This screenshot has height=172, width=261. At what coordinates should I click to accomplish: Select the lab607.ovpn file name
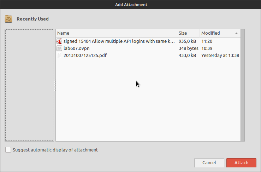74,48
